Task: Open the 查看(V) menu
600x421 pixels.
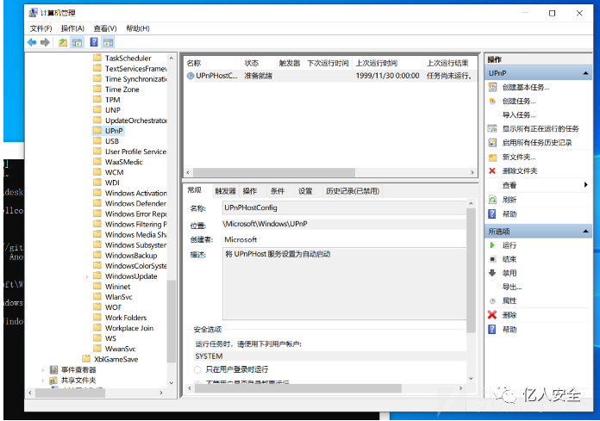Action: (105, 28)
